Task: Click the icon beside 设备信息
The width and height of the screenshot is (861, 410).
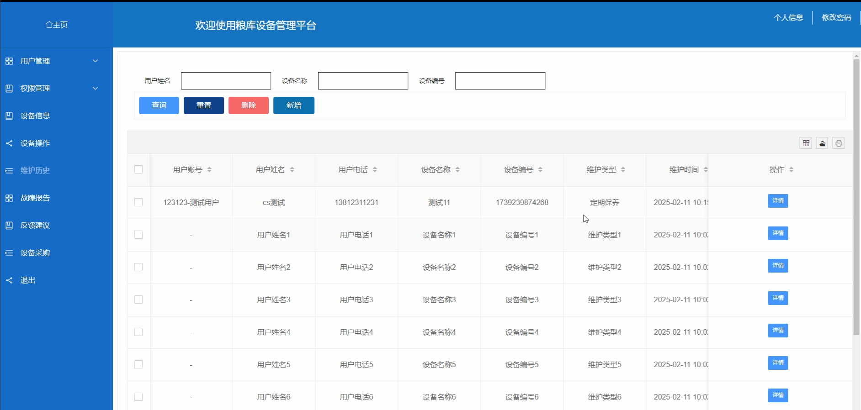Action: pos(9,116)
